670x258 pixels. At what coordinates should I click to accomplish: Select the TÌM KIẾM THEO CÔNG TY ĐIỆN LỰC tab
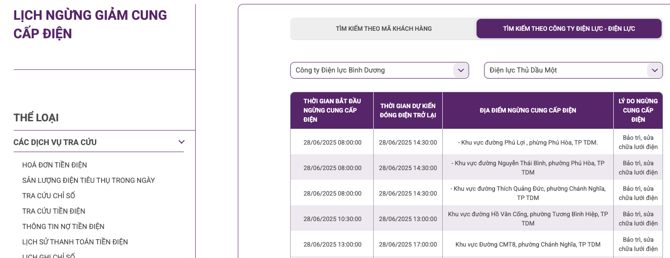point(568,28)
